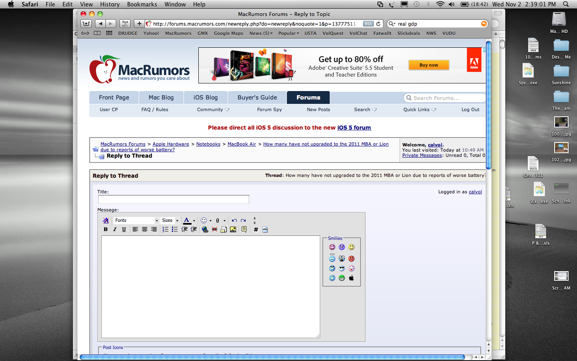Click into the Title input field
The width and height of the screenshot is (577, 361).
[x=174, y=199]
